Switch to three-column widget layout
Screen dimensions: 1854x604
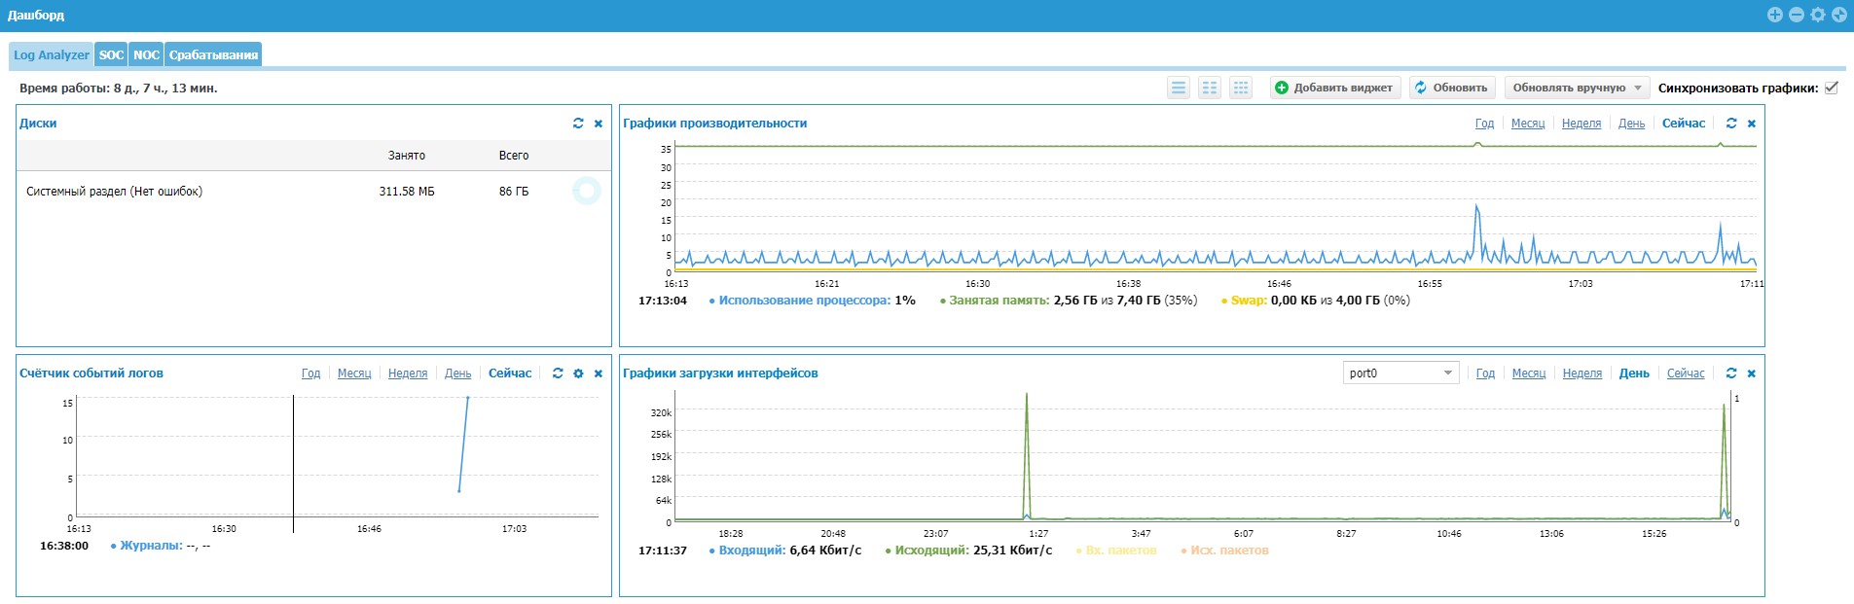[1241, 88]
